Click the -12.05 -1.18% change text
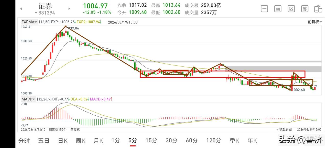This screenshot has width=327, height=148. (x=97, y=12)
